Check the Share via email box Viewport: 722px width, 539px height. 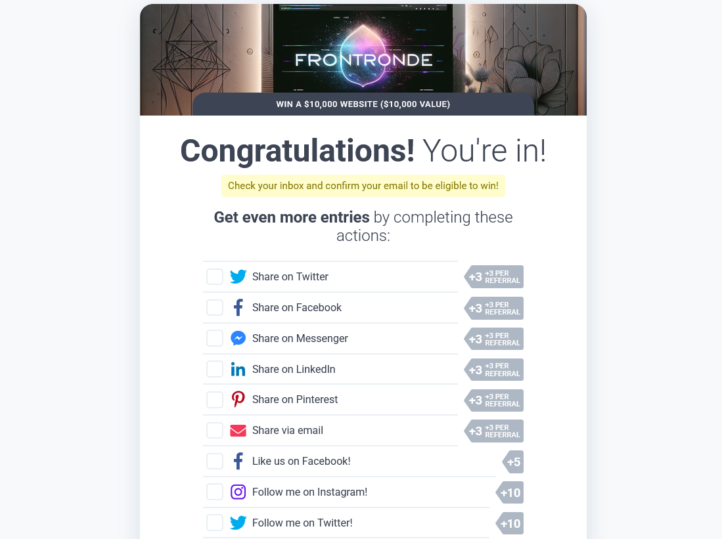tap(215, 431)
